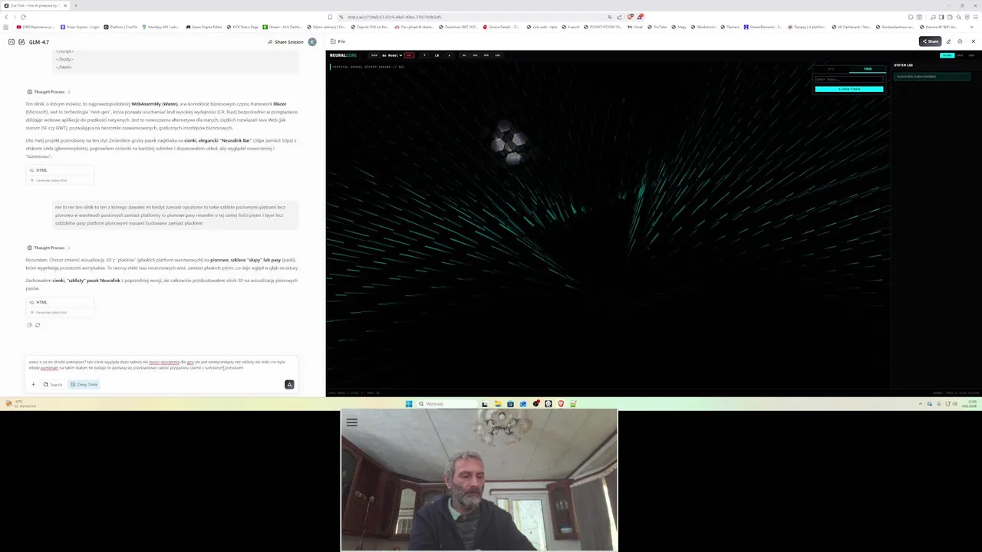Reload the page

tap(23, 17)
